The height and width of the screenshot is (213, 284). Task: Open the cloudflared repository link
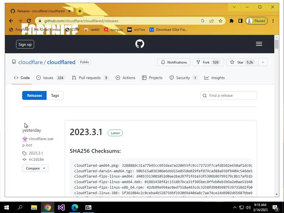(61, 62)
